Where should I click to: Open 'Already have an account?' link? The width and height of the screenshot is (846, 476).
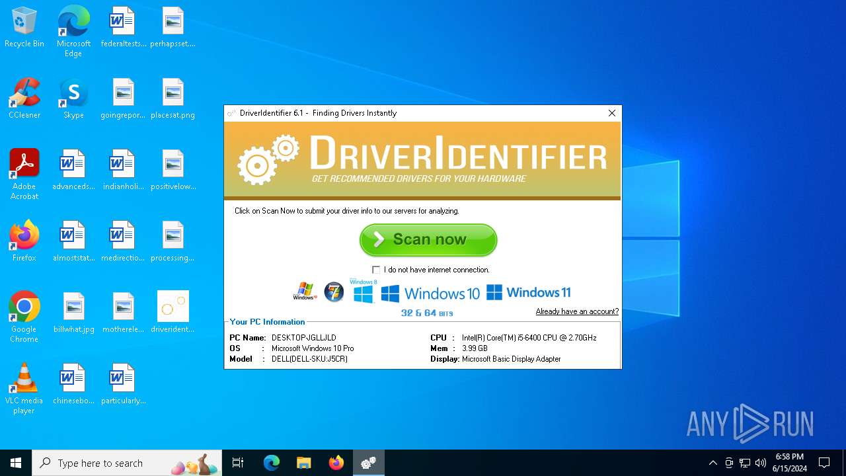pos(577,311)
